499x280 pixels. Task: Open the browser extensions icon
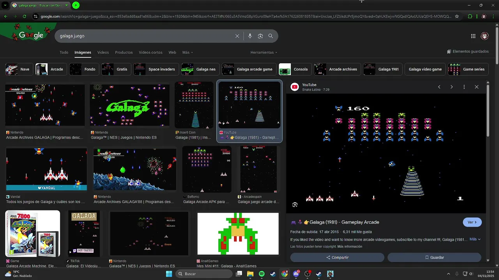(470, 16)
